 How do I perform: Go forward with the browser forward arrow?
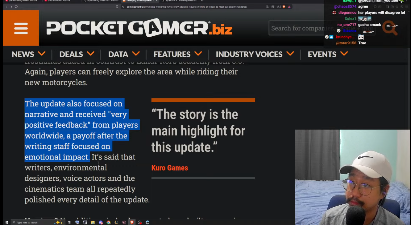tap(11, 7)
